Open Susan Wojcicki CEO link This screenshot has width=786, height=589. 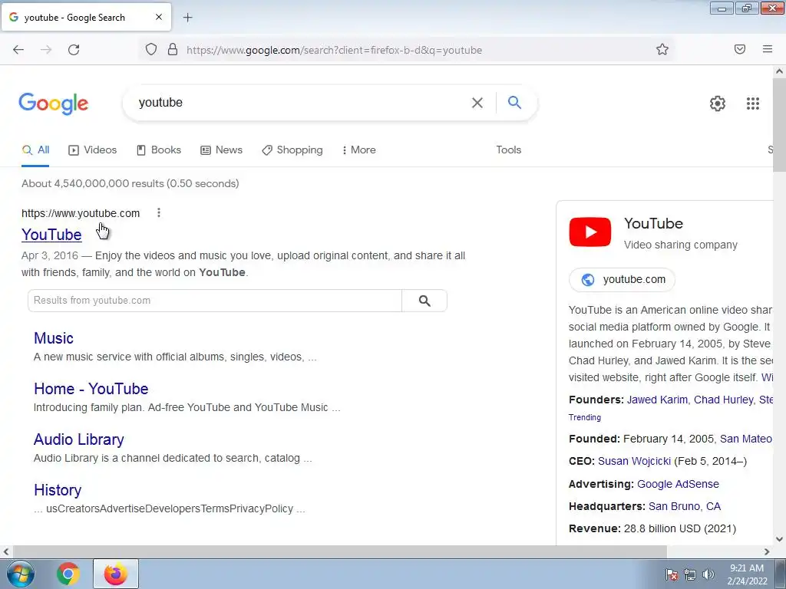[x=634, y=461]
